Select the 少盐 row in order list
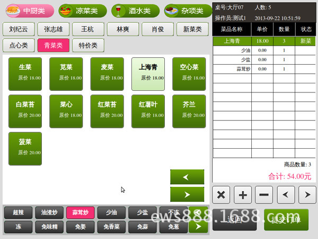 coord(264,59)
